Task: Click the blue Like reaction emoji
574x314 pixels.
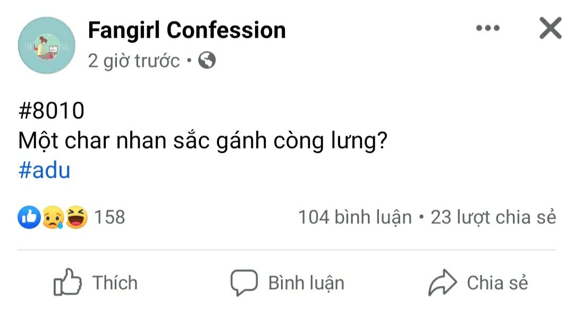Action: click(x=29, y=217)
